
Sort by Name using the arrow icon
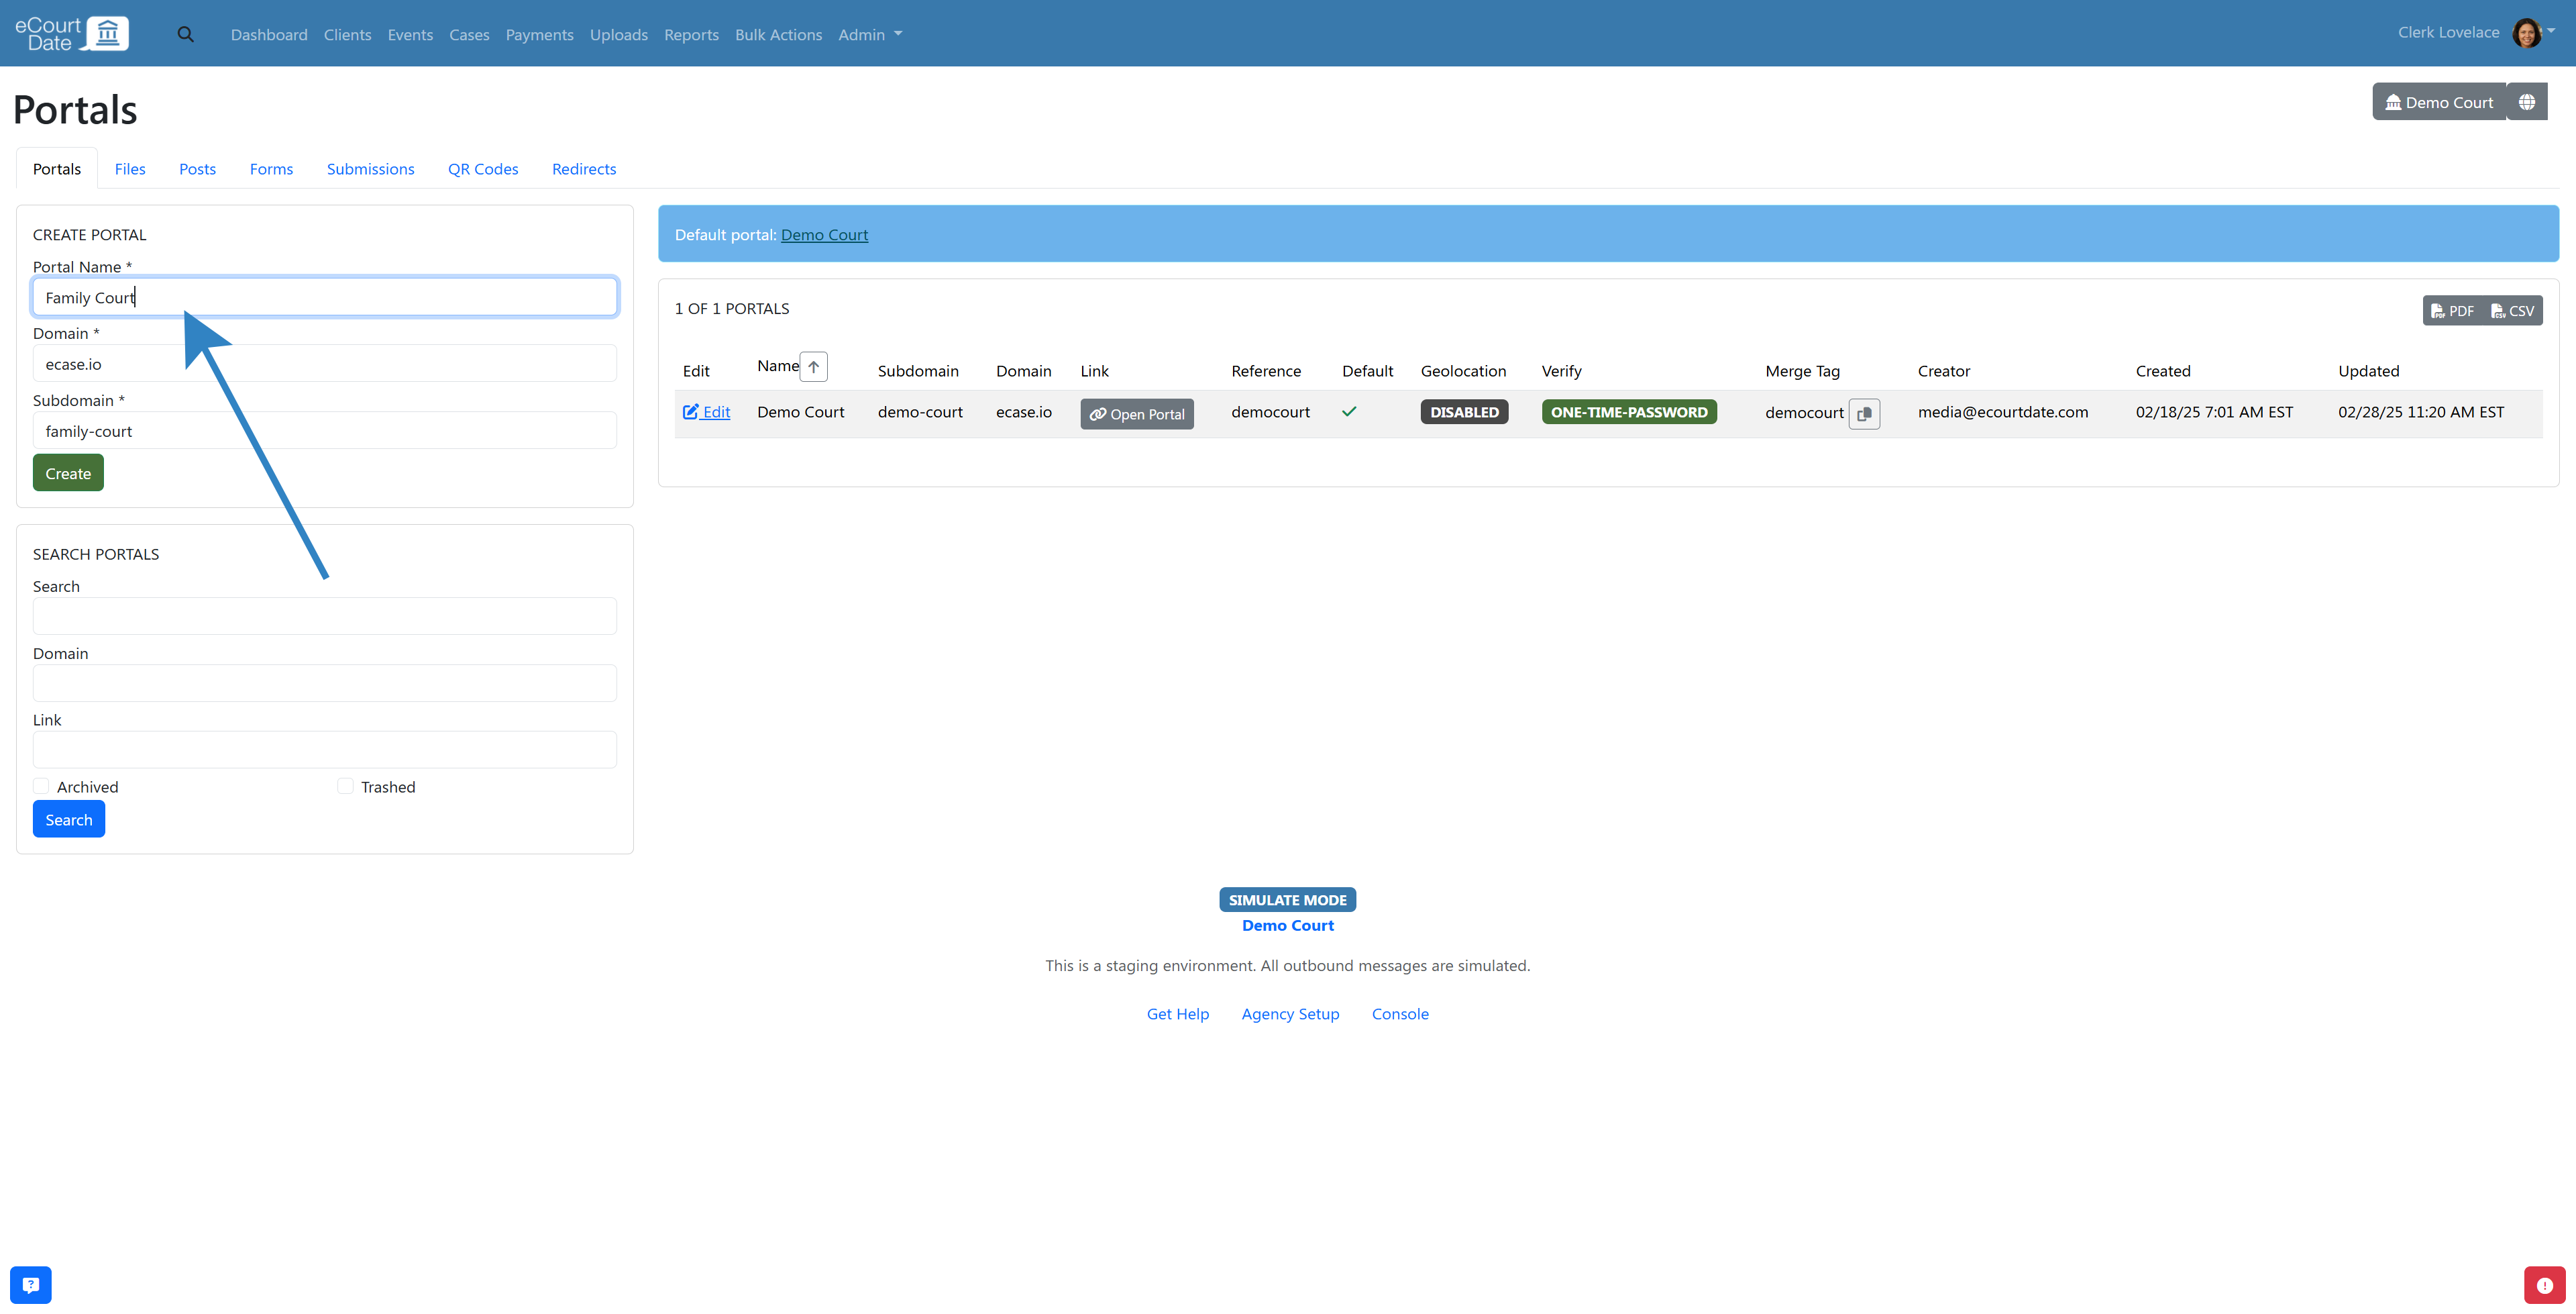click(814, 366)
